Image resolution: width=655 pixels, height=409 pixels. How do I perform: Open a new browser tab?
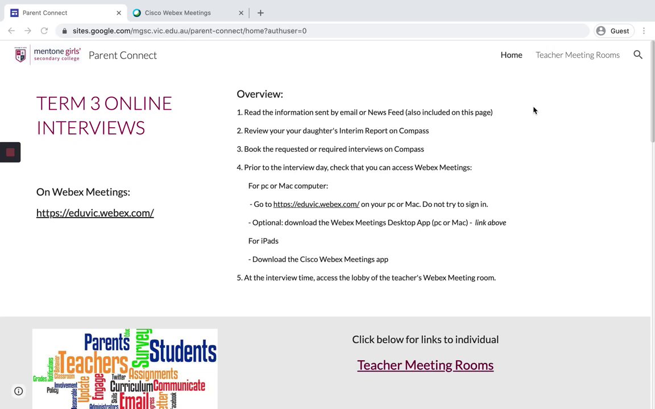[260, 13]
